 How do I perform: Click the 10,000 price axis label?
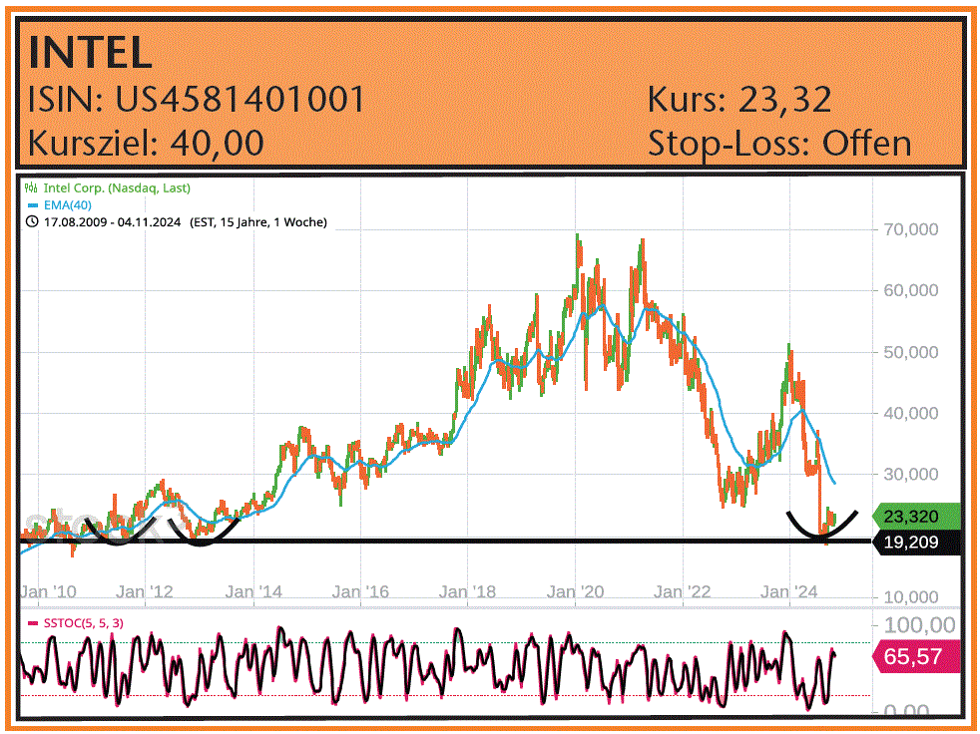(x=910, y=597)
